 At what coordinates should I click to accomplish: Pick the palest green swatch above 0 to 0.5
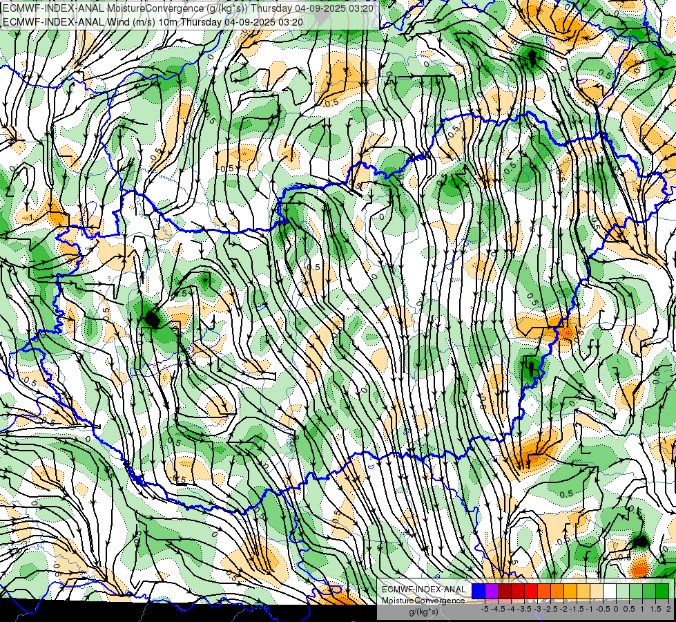[x=623, y=592]
